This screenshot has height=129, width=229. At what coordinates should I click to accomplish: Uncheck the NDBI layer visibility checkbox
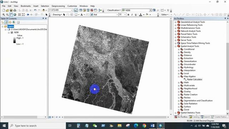pos(12,33)
